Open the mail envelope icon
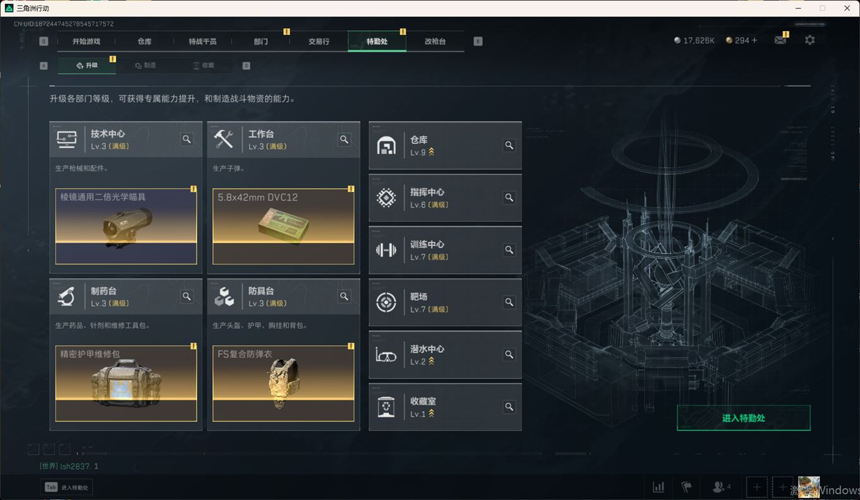 tap(780, 40)
